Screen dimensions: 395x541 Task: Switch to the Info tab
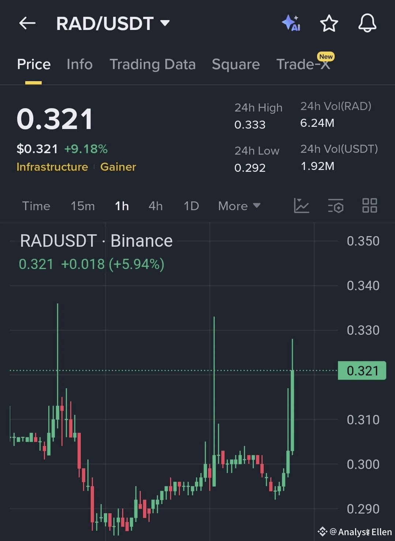point(79,64)
